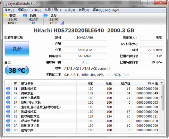Click status circle for attribute 07 搜尋錯誤率

coord(8,112)
